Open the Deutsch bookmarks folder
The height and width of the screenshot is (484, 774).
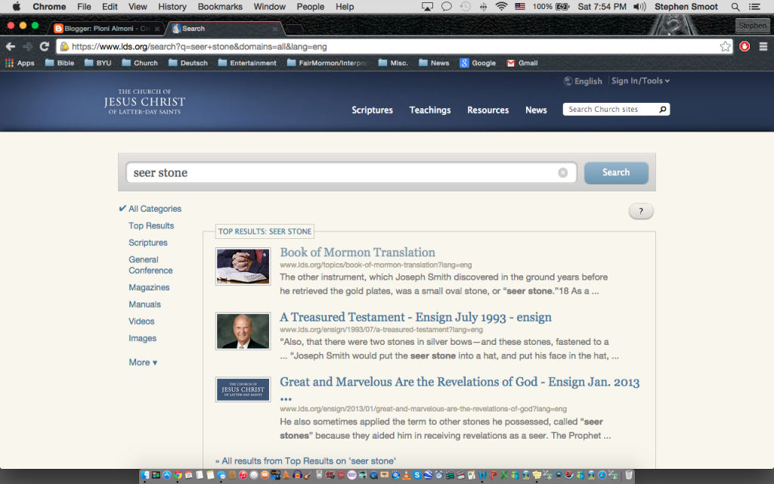pyautogui.click(x=188, y=63)
